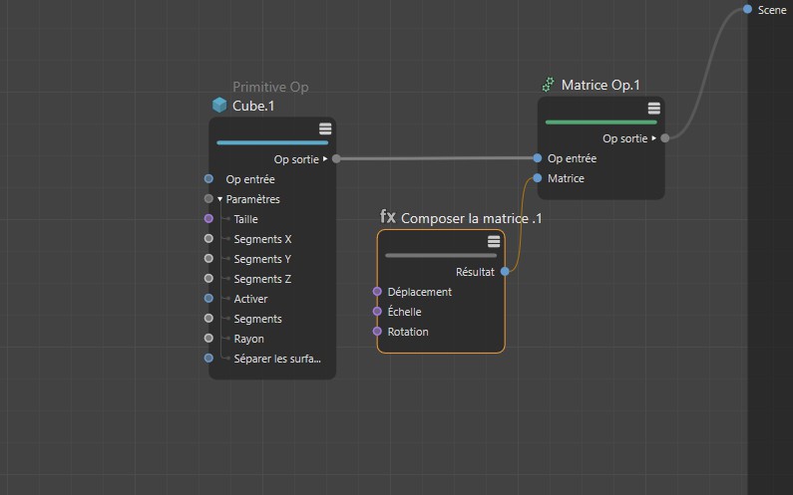The width and height of the screenshot is (793, 495).
Task: Collapse the Paramètres group in Cube.1
Action: [220, 199]
